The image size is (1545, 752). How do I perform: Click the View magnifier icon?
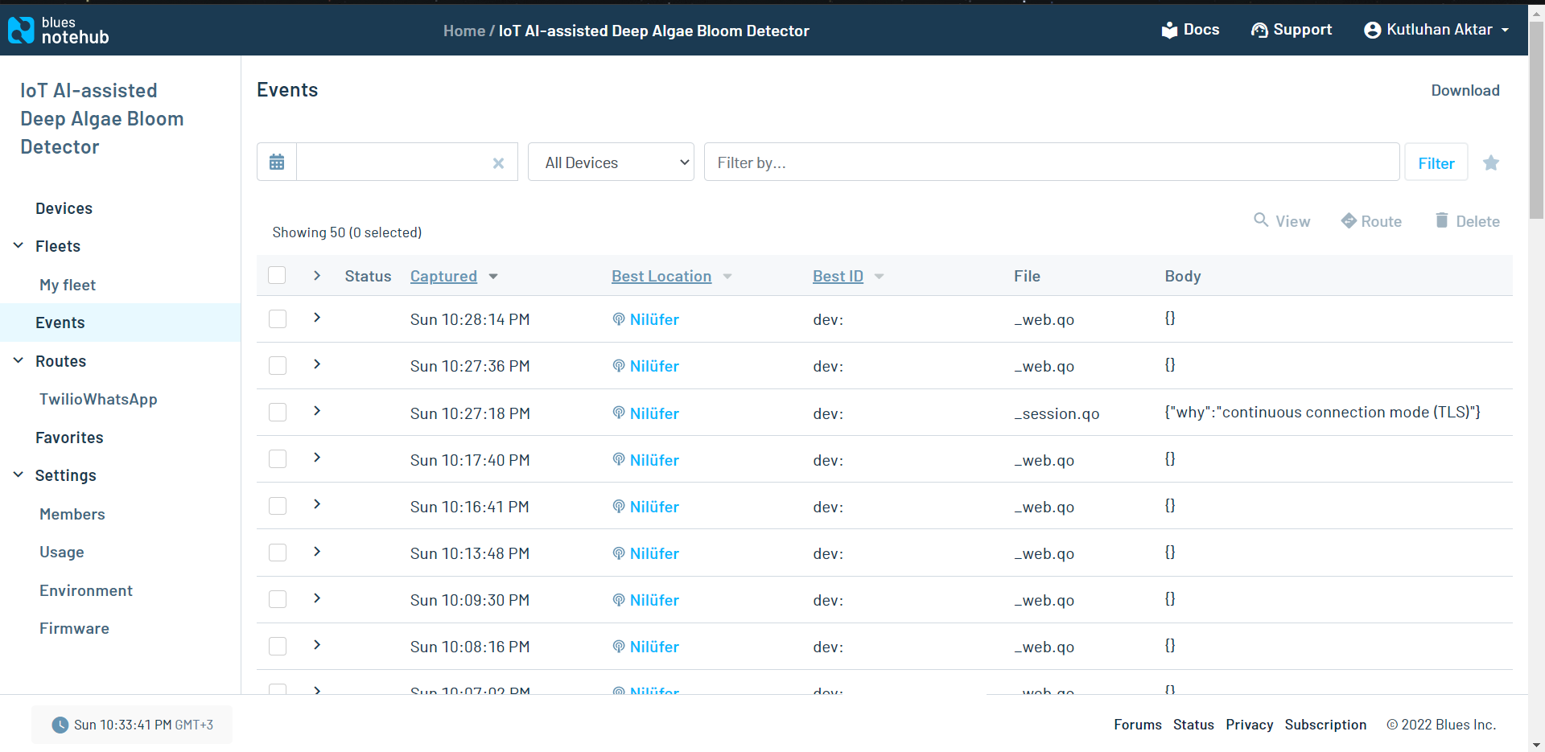(1261, 220)
